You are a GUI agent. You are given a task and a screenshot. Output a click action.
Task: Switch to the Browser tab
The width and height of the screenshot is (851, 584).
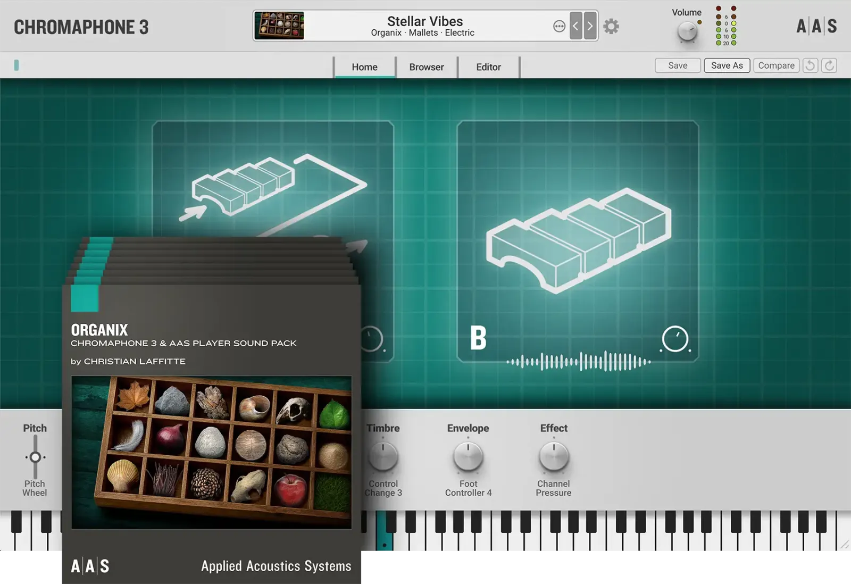[x=427, y=67]
